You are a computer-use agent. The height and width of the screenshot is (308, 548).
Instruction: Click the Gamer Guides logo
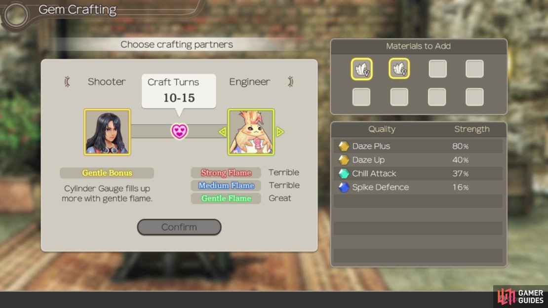pos(520,297)
